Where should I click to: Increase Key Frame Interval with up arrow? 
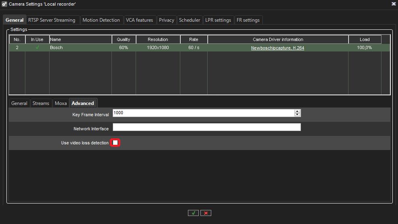click(297, 111)
